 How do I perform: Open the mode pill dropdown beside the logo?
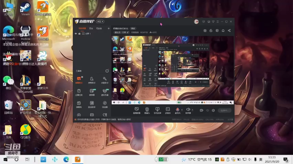[100, 22]
